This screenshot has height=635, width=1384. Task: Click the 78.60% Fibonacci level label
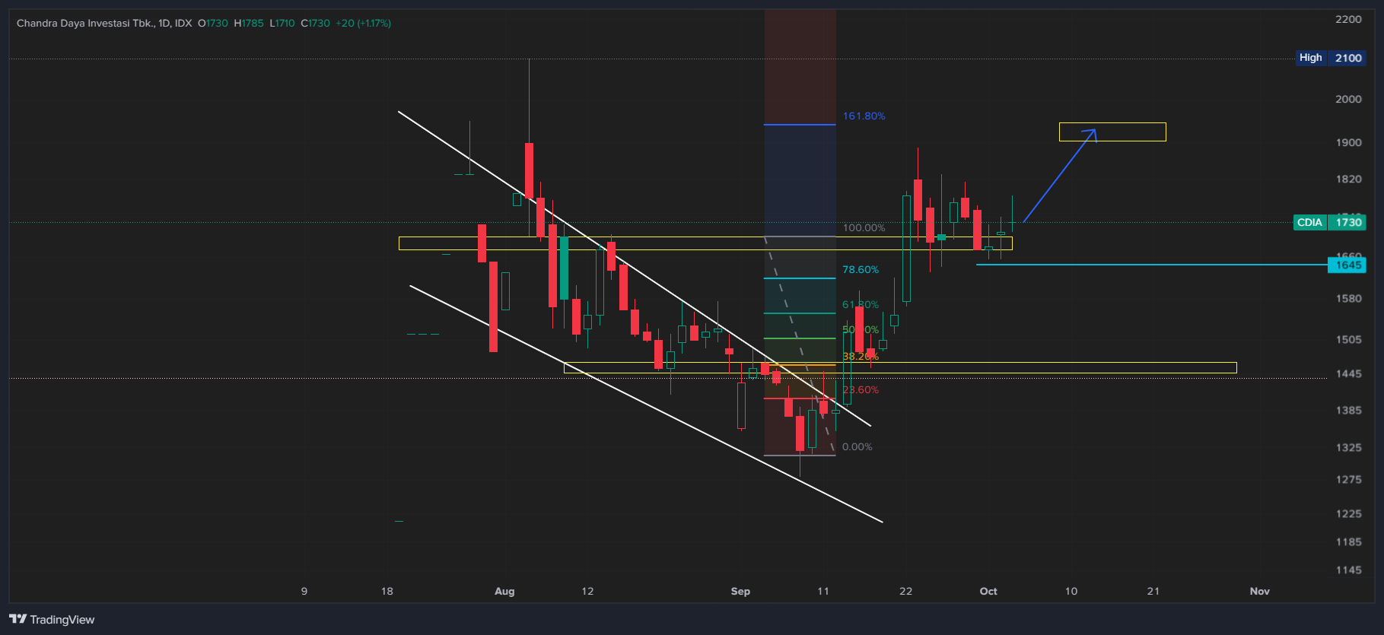pos(860,270)
